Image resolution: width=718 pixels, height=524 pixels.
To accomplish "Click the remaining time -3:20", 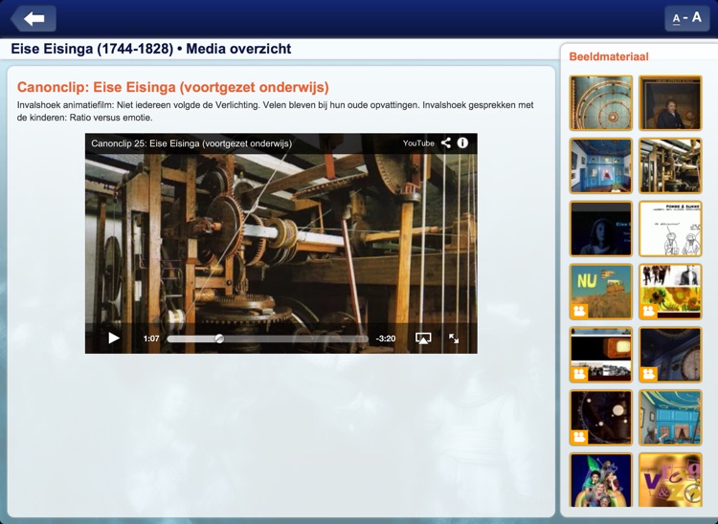I will 386,338.
